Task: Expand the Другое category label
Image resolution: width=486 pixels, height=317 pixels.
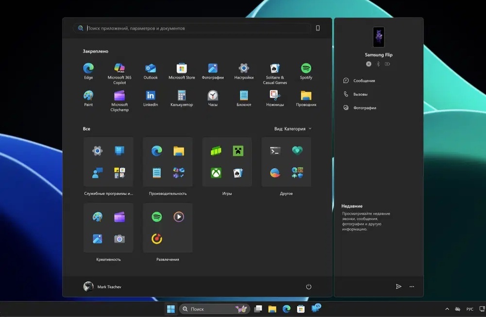Action: [x=286, y=193]
